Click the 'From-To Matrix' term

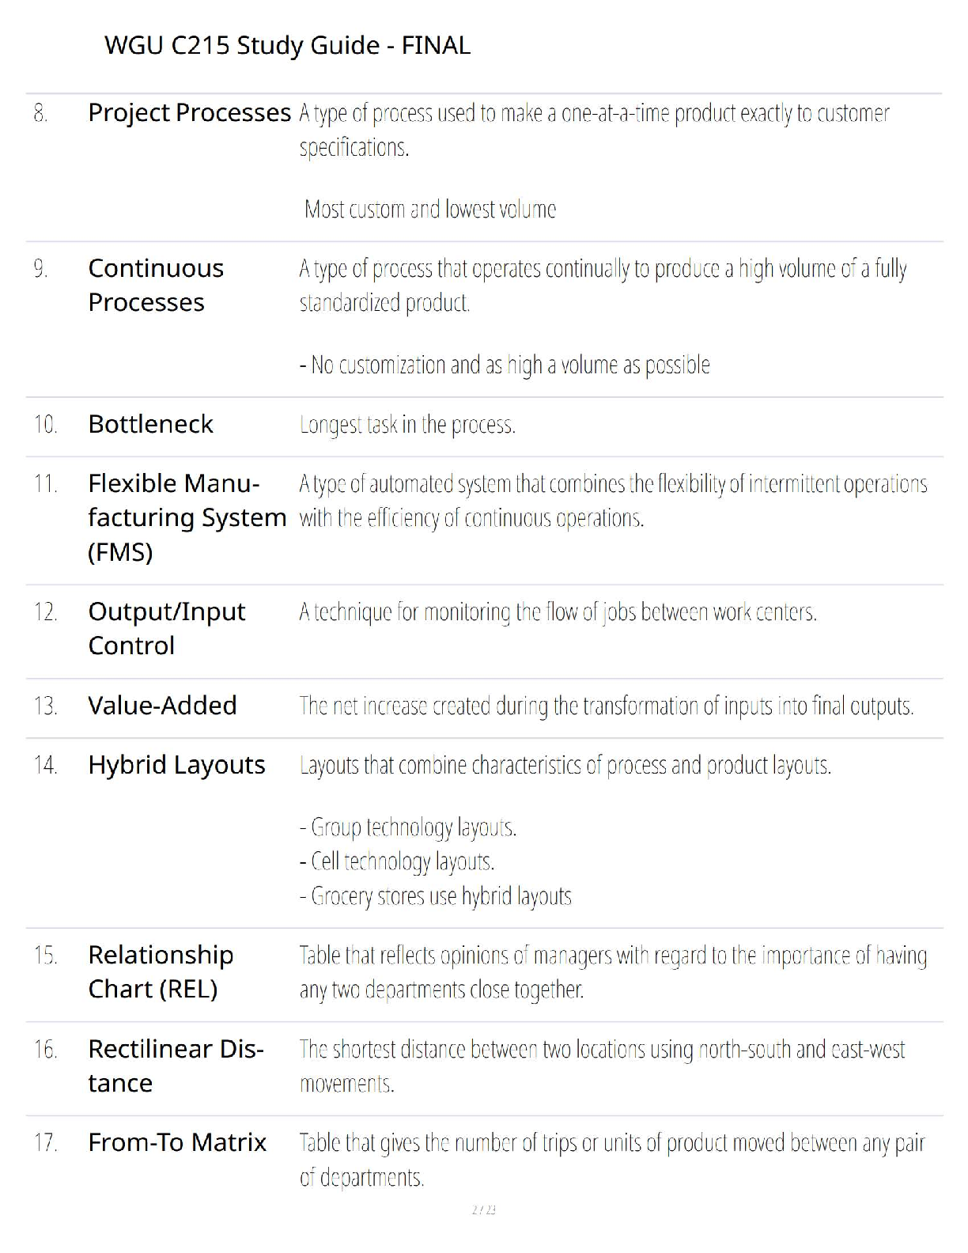tap(177, 1142)
